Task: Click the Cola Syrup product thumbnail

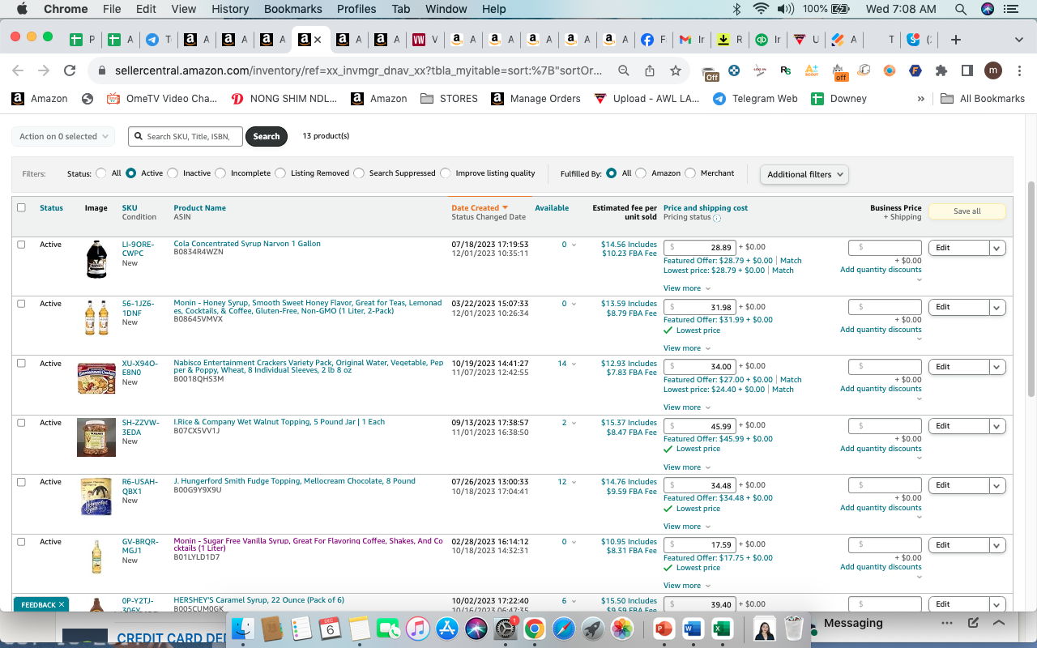Action: 96,260
